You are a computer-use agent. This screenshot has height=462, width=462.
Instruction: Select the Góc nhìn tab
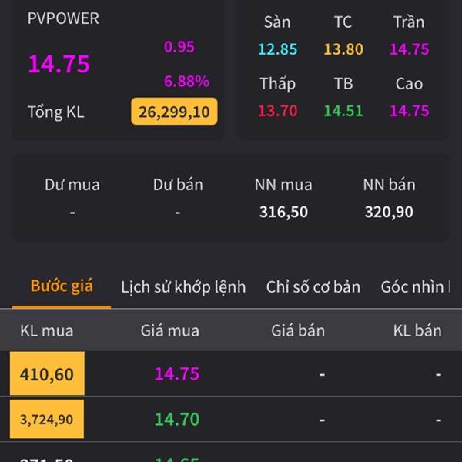[x=415, y=287]
